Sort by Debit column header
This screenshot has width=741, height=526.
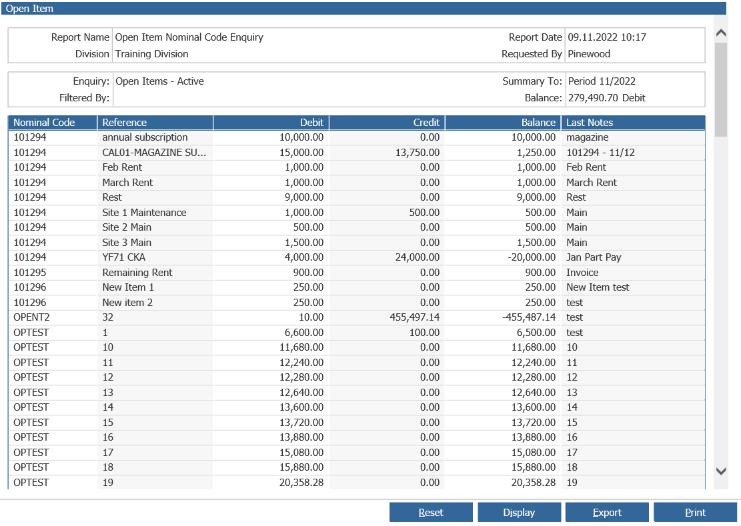coord(271,123)
